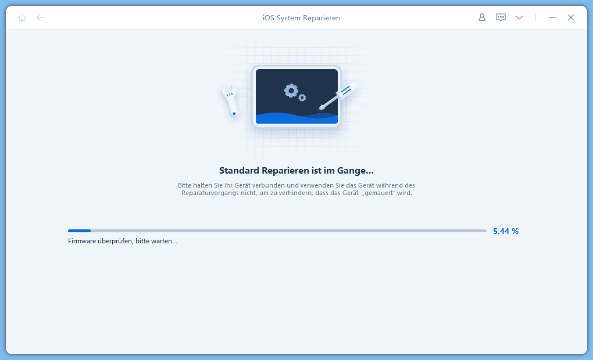Click the 'Bitte halten Sie Ihr Gerät verbunden' notice
The image size is (593, 360).
(x=296, y=185)
